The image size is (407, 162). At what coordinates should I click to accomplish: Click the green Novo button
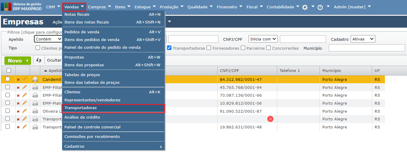[15, 61]
